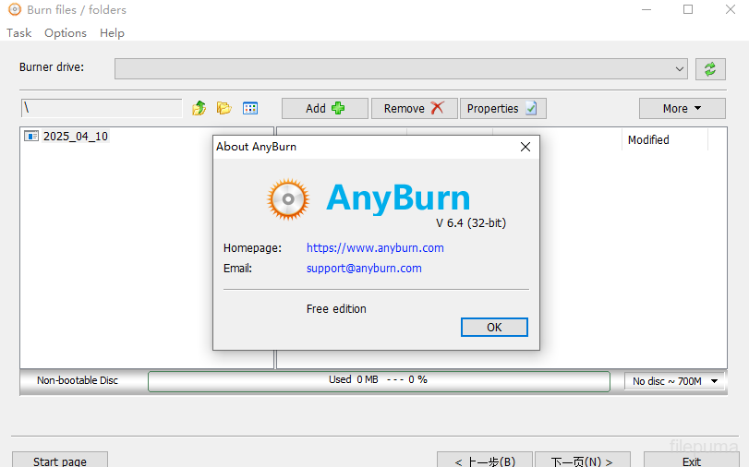This screenshot has height=467, width=749.
Task: Click the AnyBurn disc logo in dialog
Action: click(x=288, y=199)
